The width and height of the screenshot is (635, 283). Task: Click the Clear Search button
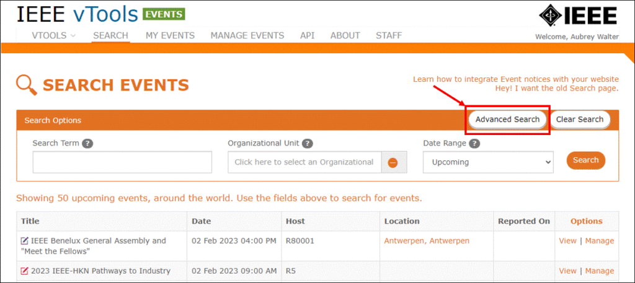pos(580,120)
